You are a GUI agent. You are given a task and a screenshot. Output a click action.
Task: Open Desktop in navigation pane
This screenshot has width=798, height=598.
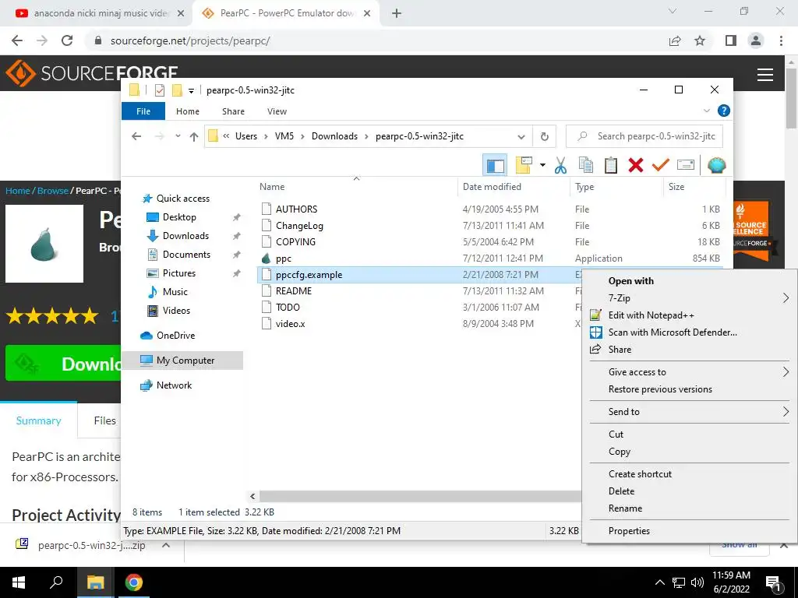coord(179,217)
